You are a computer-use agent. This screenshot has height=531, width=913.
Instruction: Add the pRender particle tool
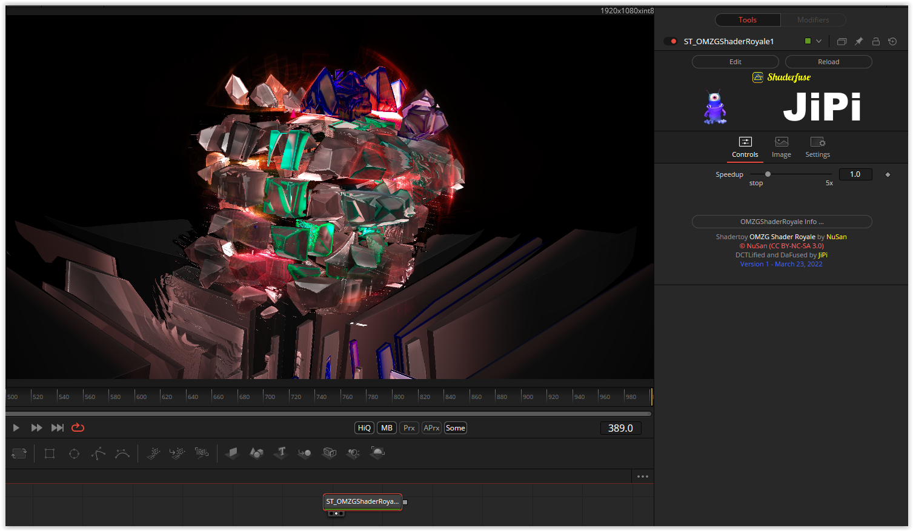pyautogui.click(x=202, y=453)
